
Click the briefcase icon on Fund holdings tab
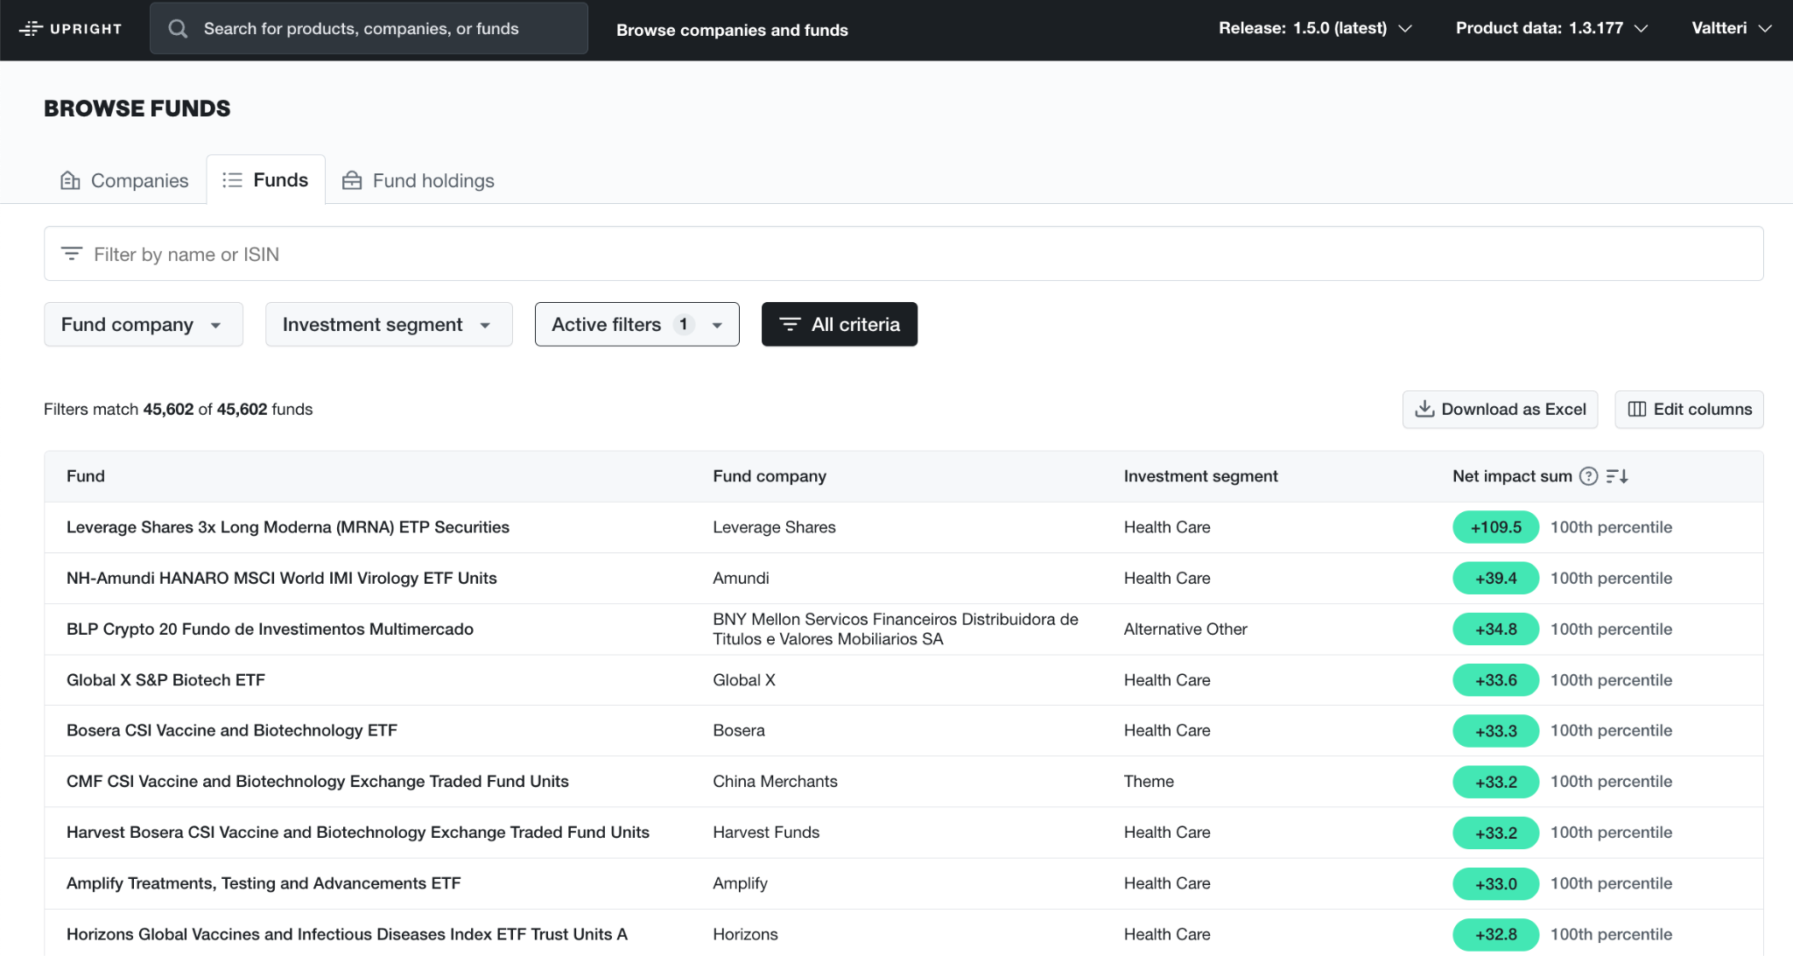pyautogui.click(x=352, y=180)
